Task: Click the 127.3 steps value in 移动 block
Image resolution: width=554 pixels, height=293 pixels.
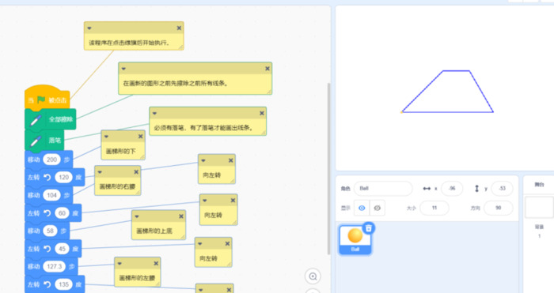Action: tap(55, 267)
